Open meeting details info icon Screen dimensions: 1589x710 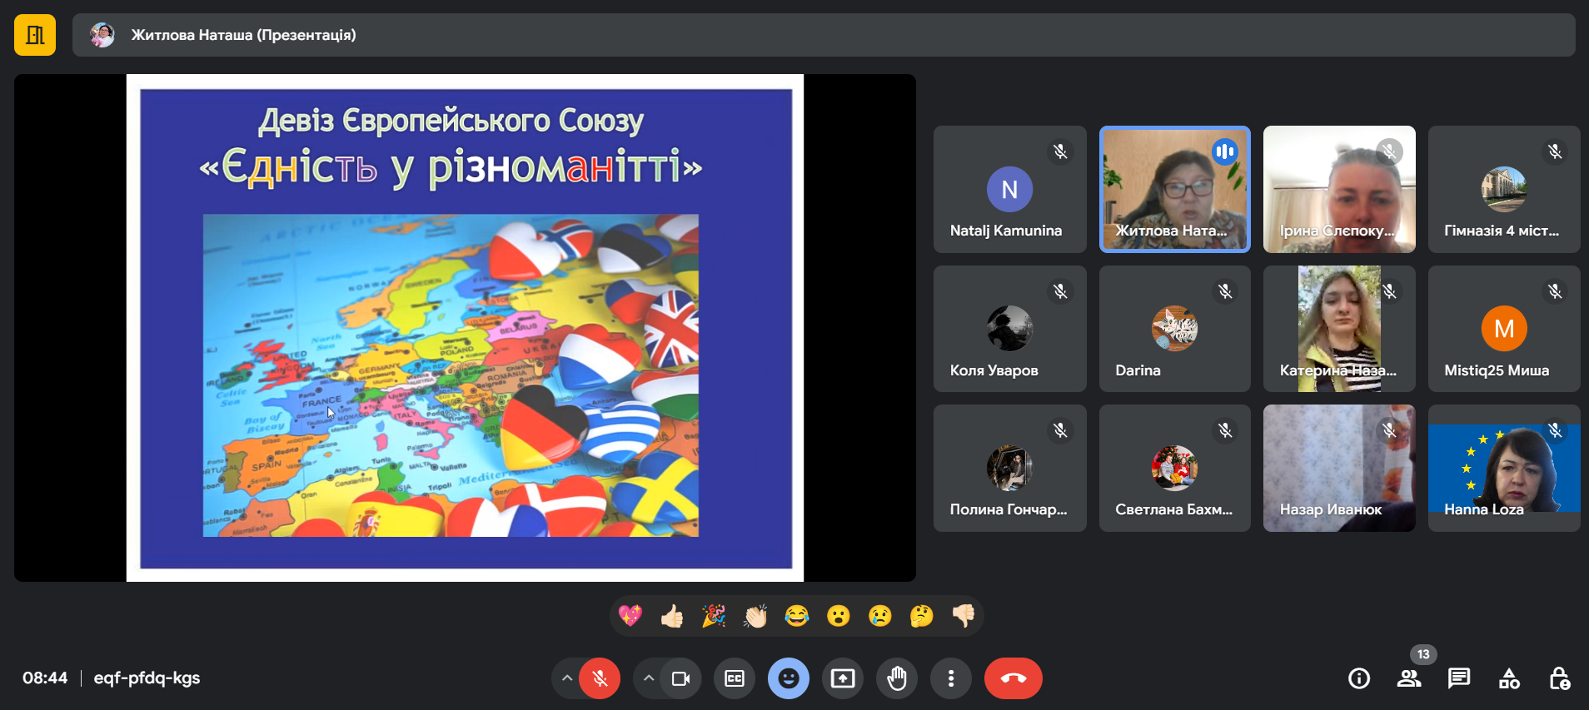tap(1359, 678)
